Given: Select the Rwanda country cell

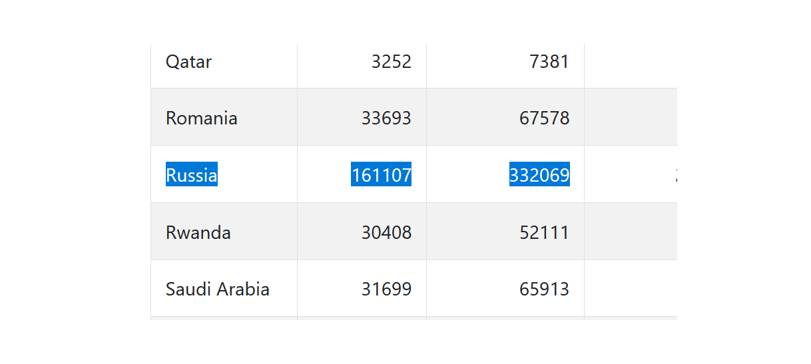Looking at the screenshot, I should click(x=224, y=232).
